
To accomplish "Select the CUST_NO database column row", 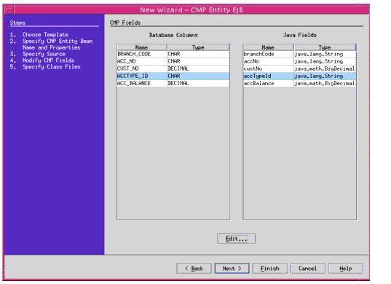I will 173,68.
